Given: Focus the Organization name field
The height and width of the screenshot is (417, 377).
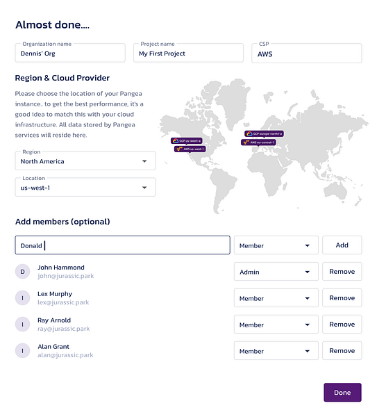Looking at the screenshot, I should pos(70,53).
